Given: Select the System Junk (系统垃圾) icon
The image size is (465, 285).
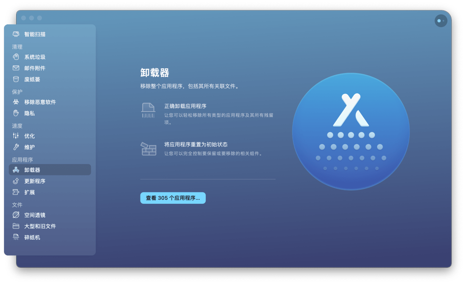Looking at the screenshot, I should pos(16,57).
